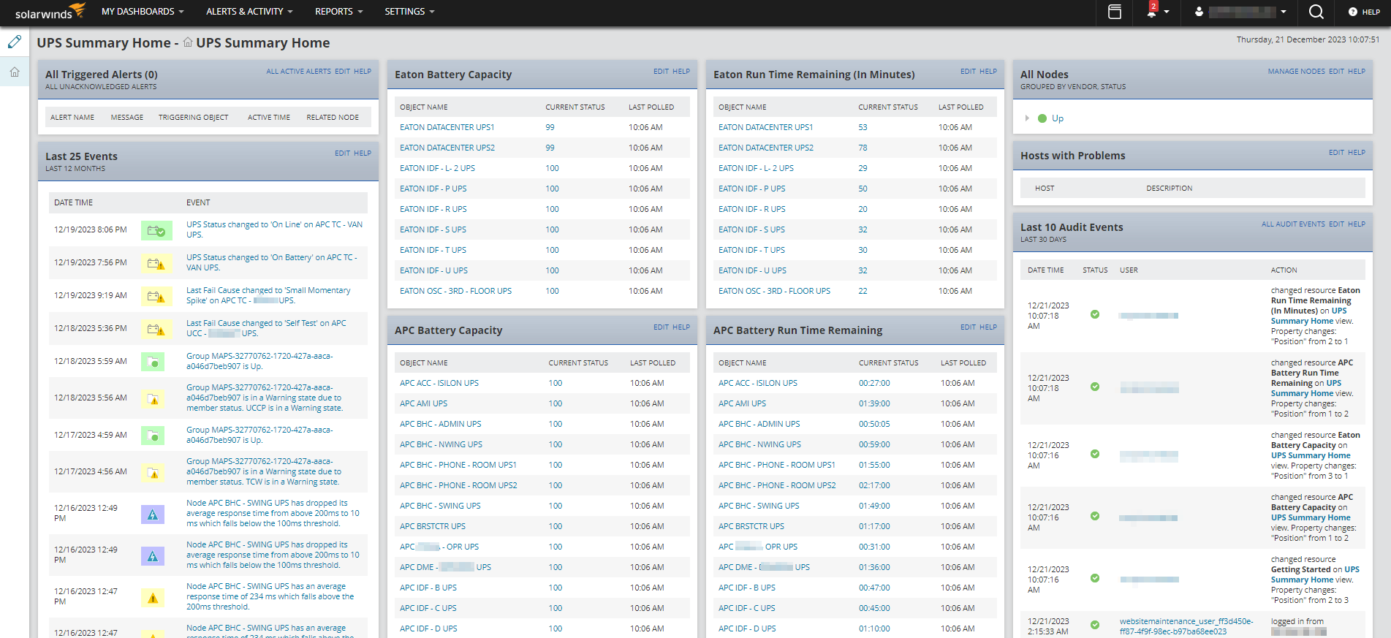Open the Settings menu
1391x638 pixels.
(x=409, y=12)
